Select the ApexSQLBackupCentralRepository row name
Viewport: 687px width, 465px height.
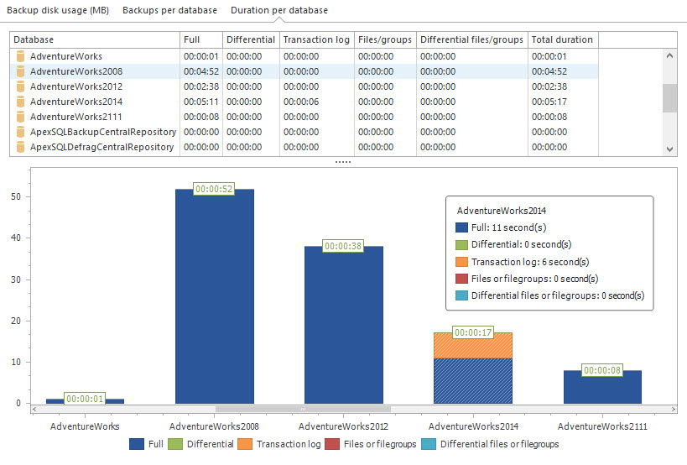point(103,132)
